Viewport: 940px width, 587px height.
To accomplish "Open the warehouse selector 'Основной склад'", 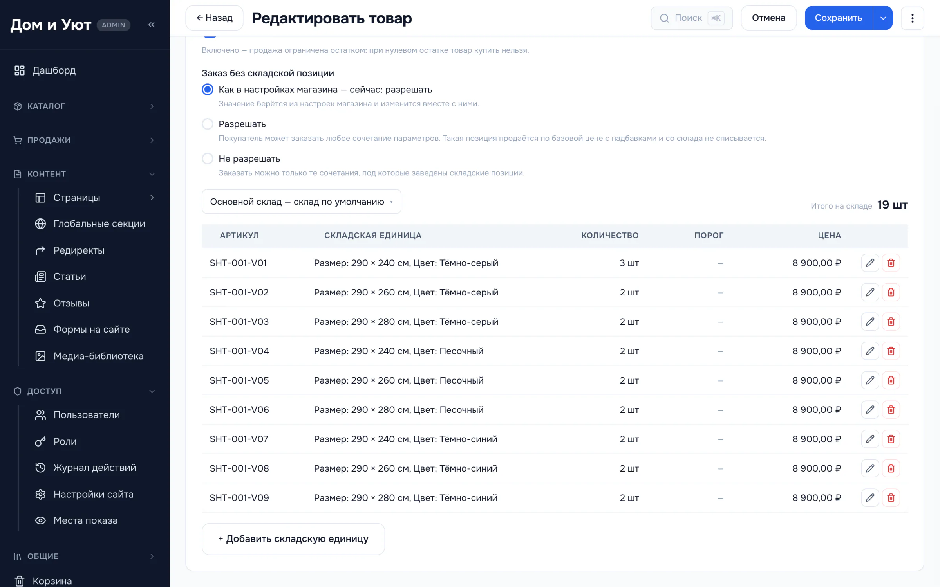I will (301, 202).
